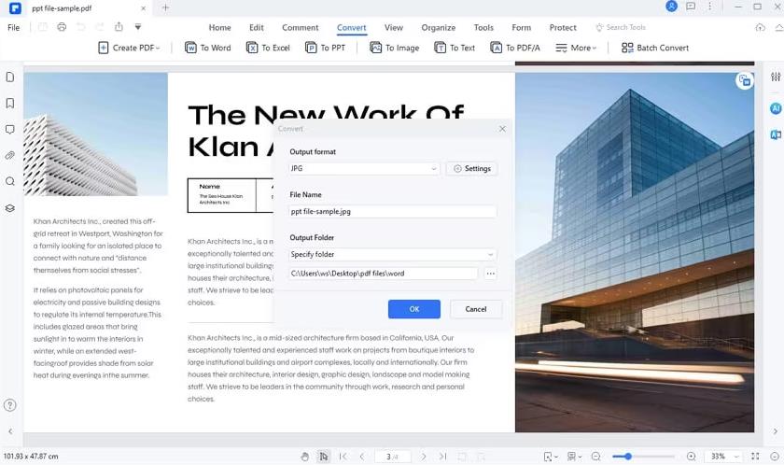784x465 pixels.
Task: Click the File Name input field
Action: pos(393,212)
